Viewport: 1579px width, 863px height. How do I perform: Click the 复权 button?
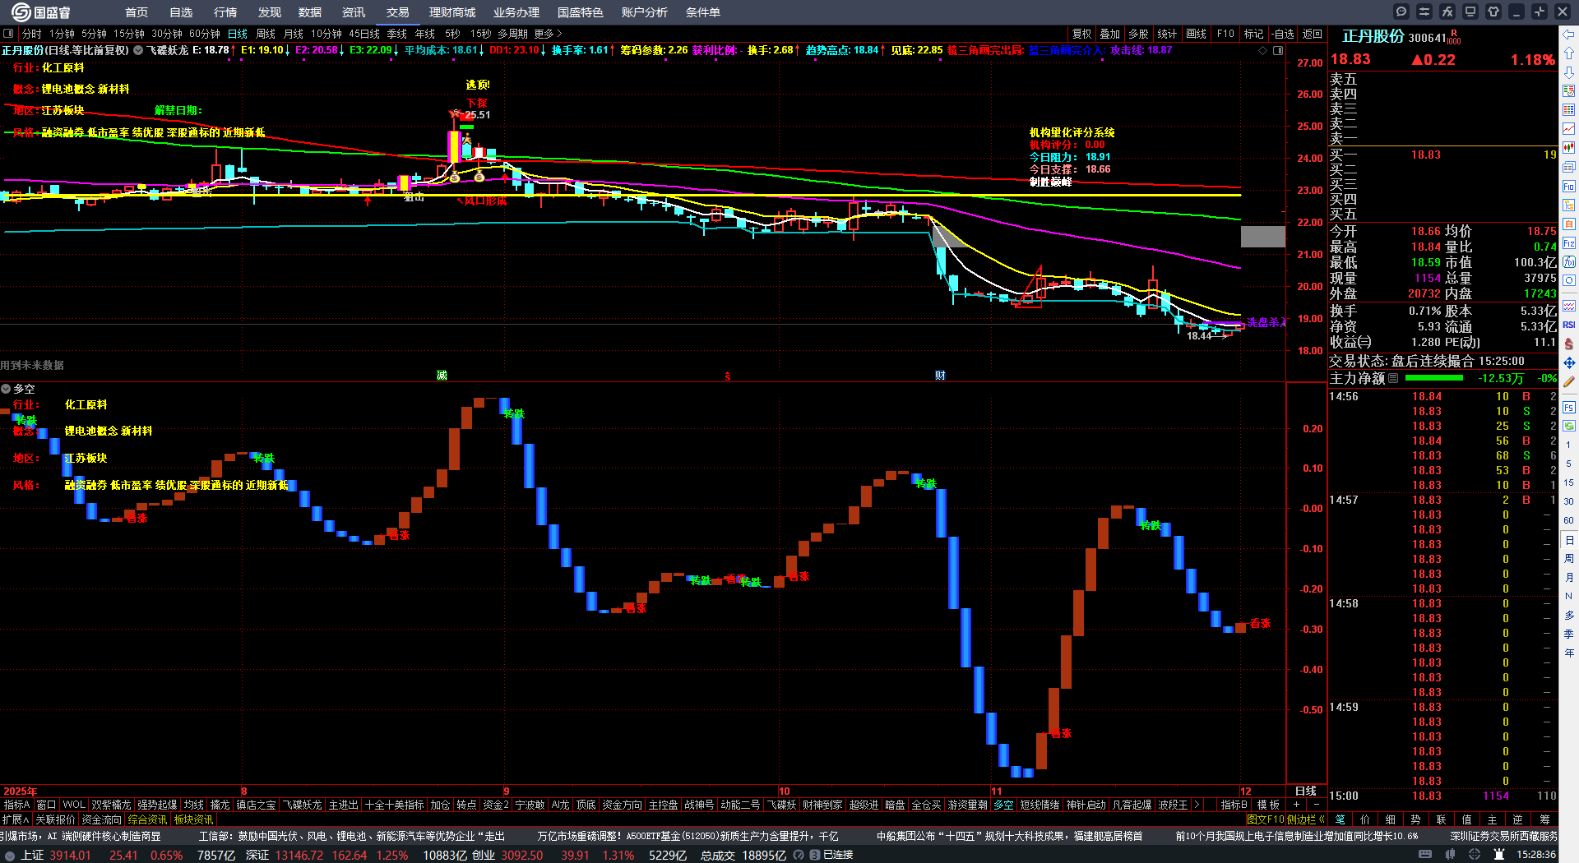pyautogui.click(x=1082, y=34)
